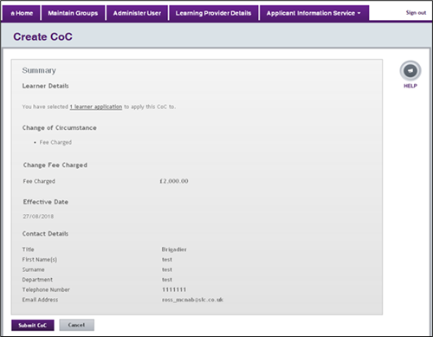This screenshot has height=337, width=433.
Task: Select the email address ross_mcnab@slc.co.uk
Action: tap(192, 300)
